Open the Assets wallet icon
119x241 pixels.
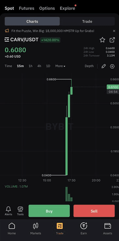[x=108, y=226]
